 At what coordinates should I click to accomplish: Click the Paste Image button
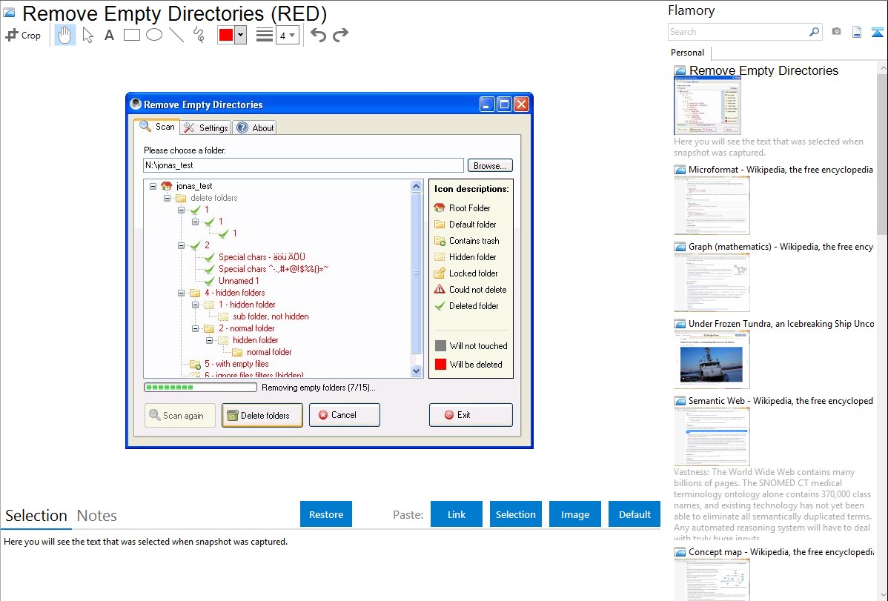(x=574, y=514)
